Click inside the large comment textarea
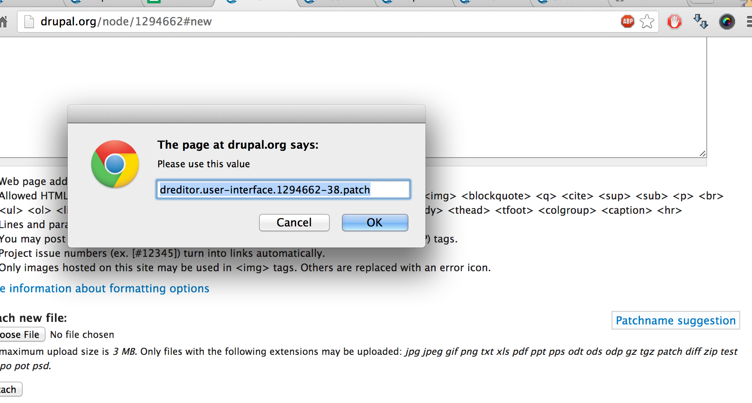The image size is (752, 403). pyautogui.click(x=353, y=97)
